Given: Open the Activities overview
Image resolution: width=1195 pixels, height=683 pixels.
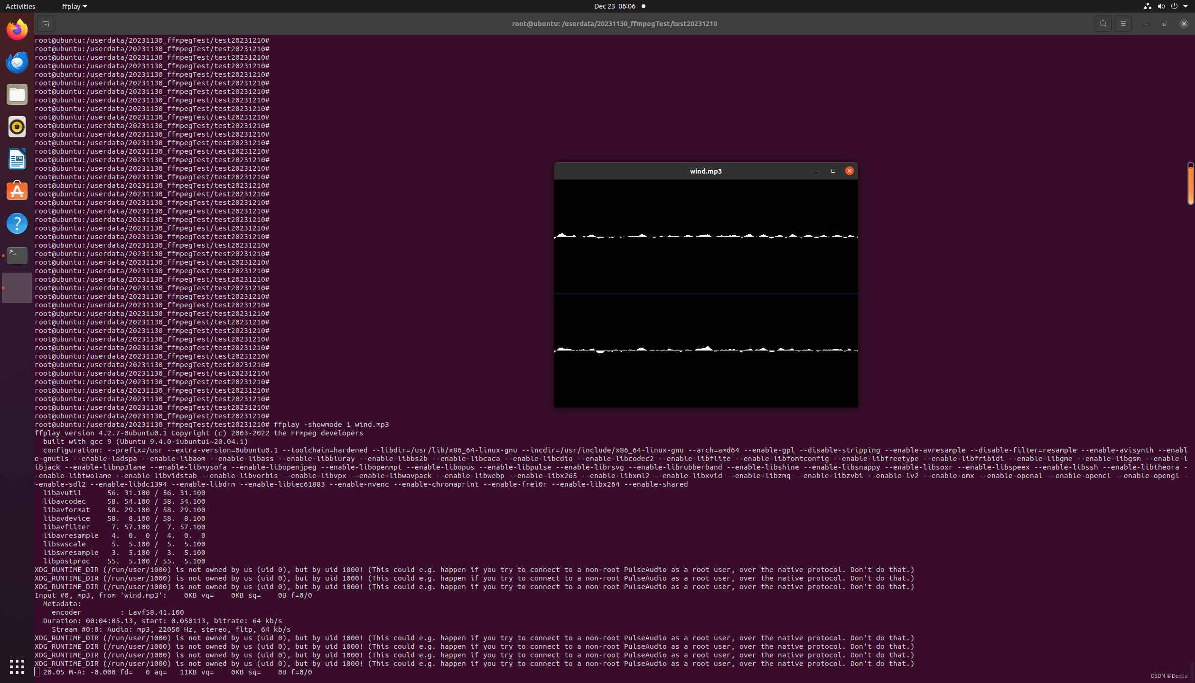Looking at the screenshot, I should tap(20, 6).
